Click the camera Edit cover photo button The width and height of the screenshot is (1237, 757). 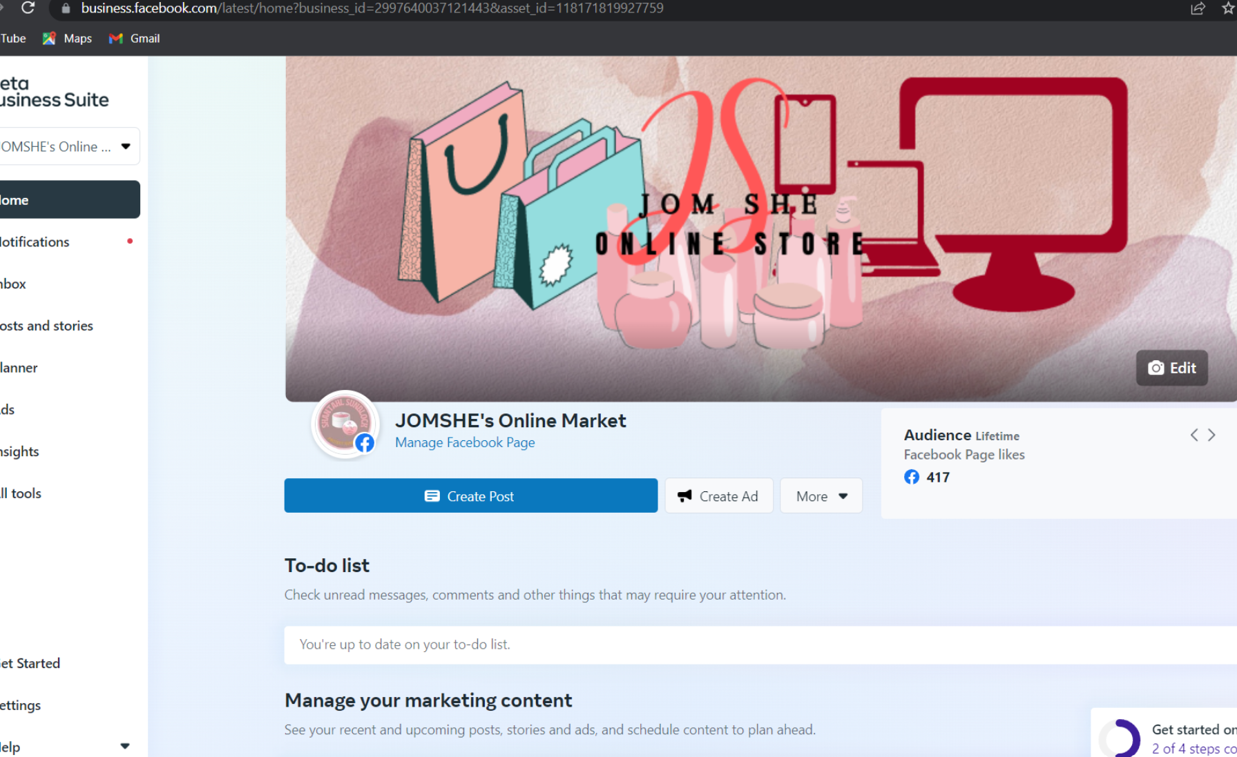1171,368
